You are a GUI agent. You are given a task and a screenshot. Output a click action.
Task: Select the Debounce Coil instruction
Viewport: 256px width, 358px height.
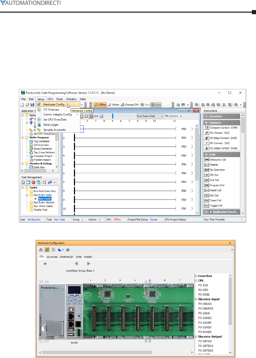[215, 160]
